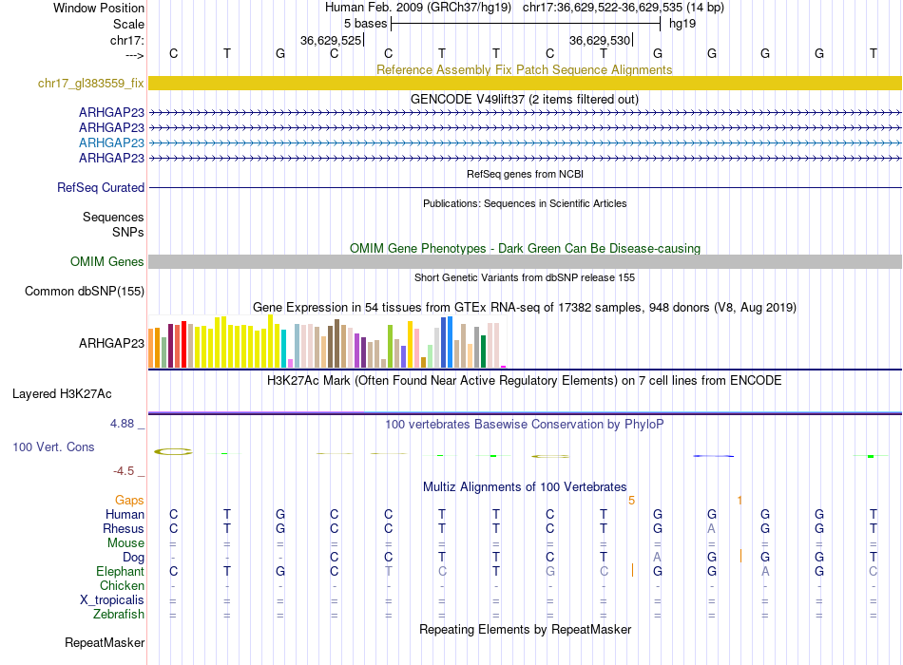Click the Sequences subtrack label
Screen dimensions: 903x665
pyautogui.click(x=113, y=217)
